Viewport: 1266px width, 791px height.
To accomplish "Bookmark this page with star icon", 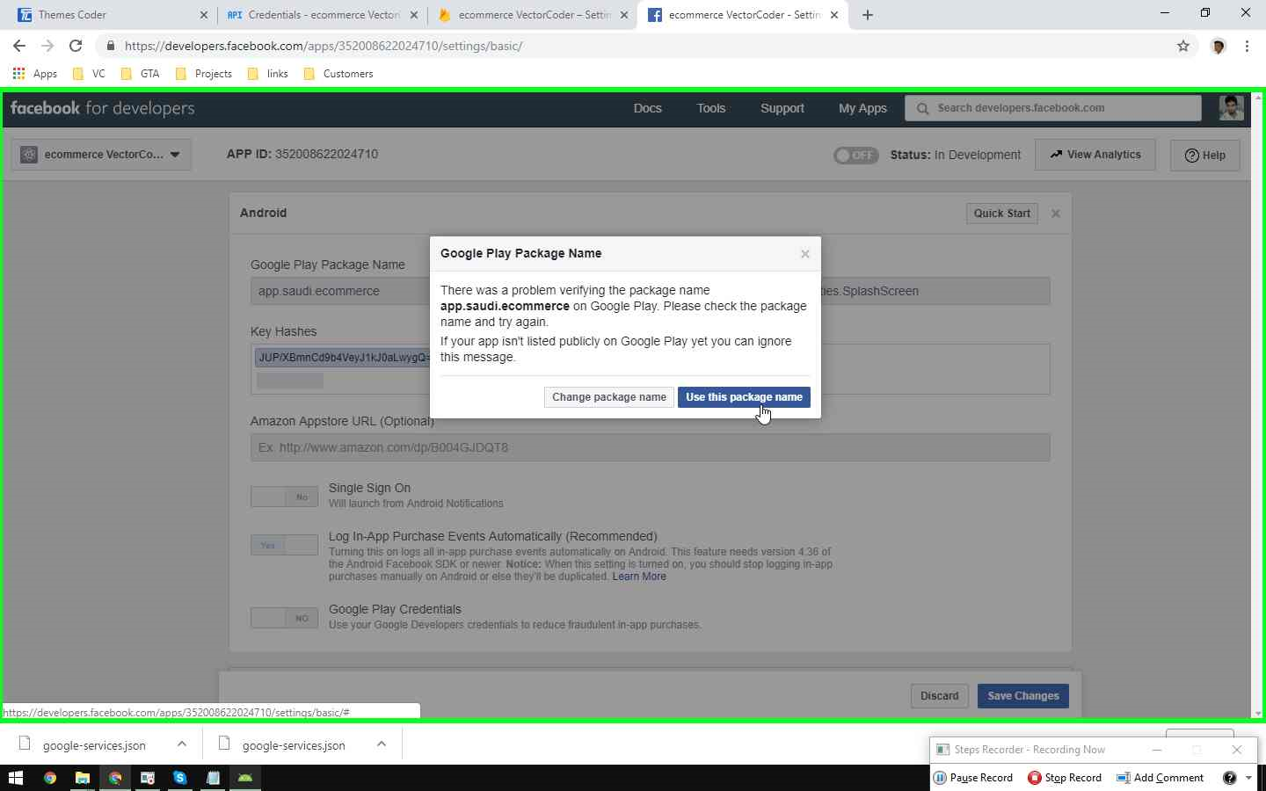I will point(1183,46).
